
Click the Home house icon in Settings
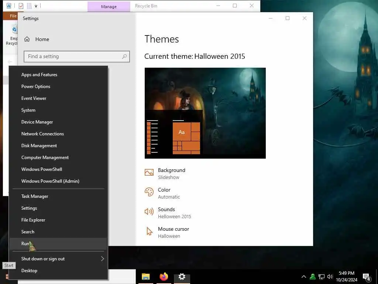[x=27, y=39]
